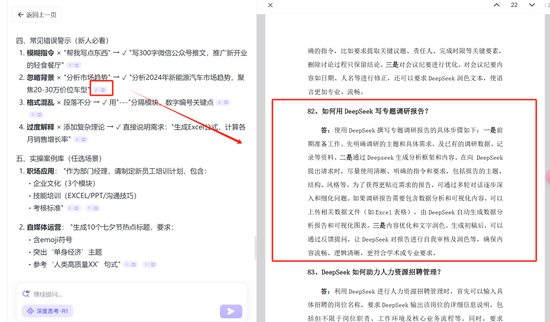Click heading 五、实操案例库（任选场景）
The height and width of the screenshot is (322, 550).
(x=60, y=159)
